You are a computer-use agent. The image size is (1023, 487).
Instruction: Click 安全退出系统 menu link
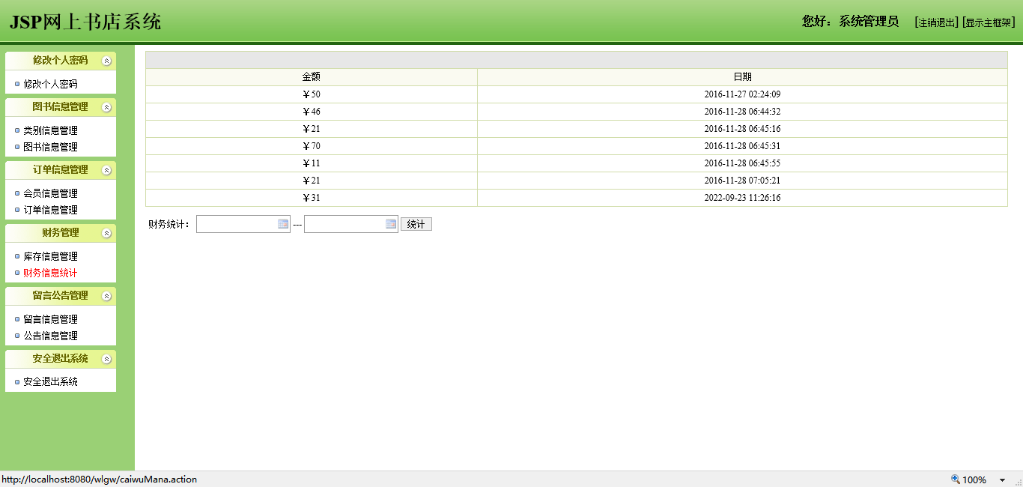[x=50, y=381]
